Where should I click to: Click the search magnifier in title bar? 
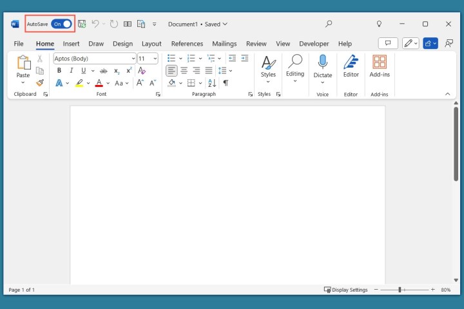click(329, 24)
